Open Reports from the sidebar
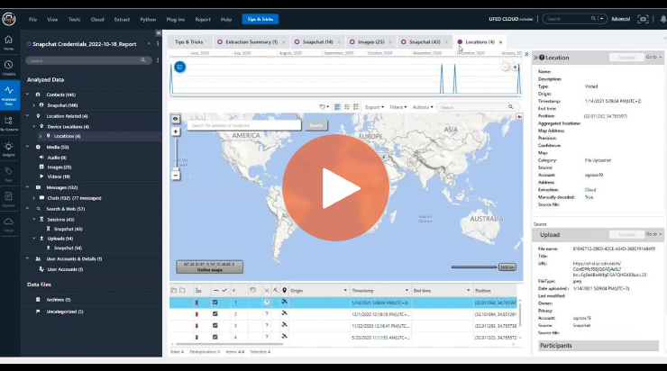667x371 pixels. click(8, 199)
